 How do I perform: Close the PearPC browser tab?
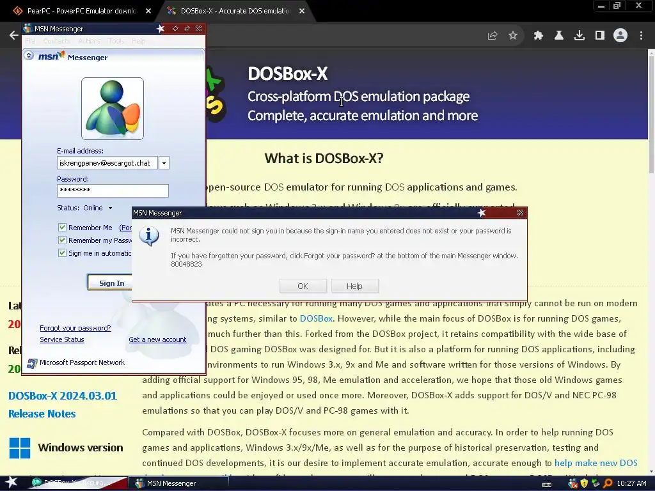[x=148, y=11]
